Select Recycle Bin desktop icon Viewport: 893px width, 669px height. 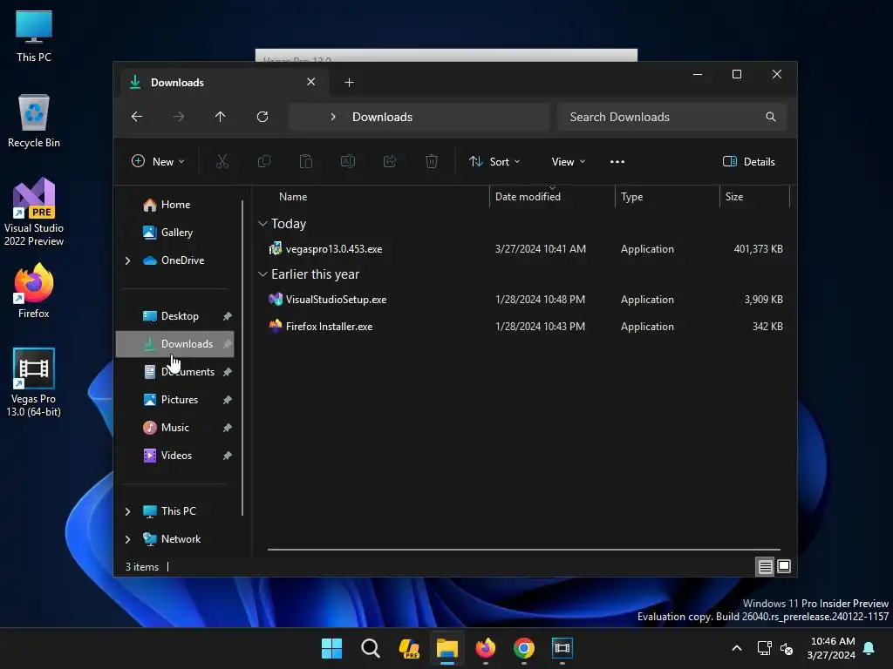(34, 121)
